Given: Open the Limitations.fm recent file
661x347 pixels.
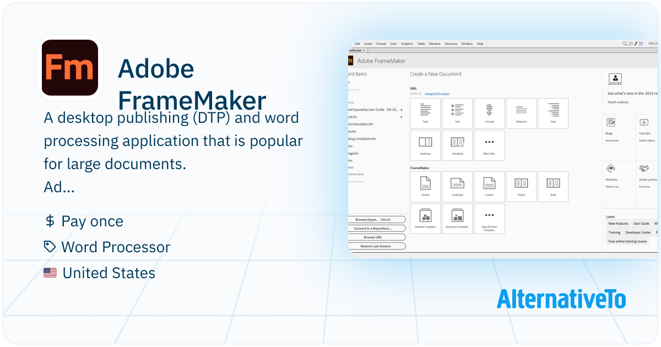Looking at the screenshot, I should pos(362,139).
